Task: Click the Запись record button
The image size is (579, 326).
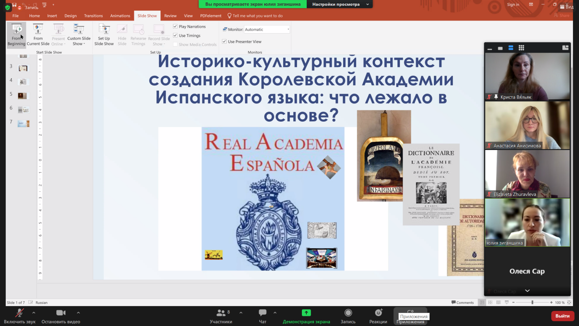Action: [348, 316]
